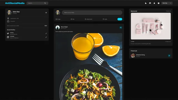The width and height of the screenshot is (178, 100).
Task: Remove Whatcha Doing from friend list
Action: tap(169, 56)
